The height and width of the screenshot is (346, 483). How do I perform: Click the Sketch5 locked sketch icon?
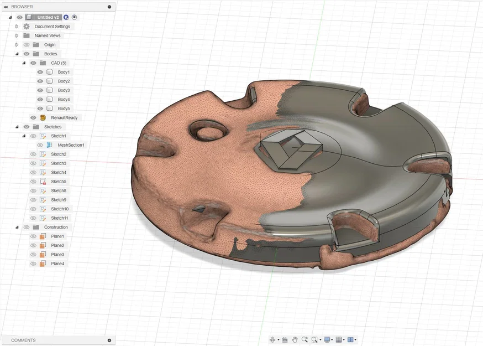[x=43, y=182]
